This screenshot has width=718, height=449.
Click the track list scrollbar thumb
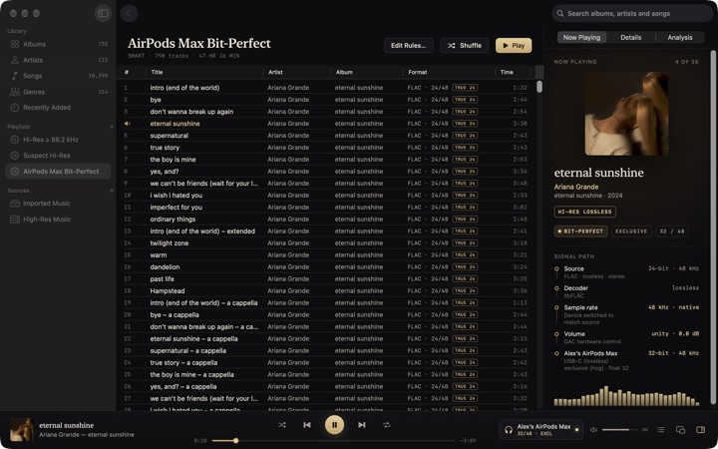click(x=539, y=87)
